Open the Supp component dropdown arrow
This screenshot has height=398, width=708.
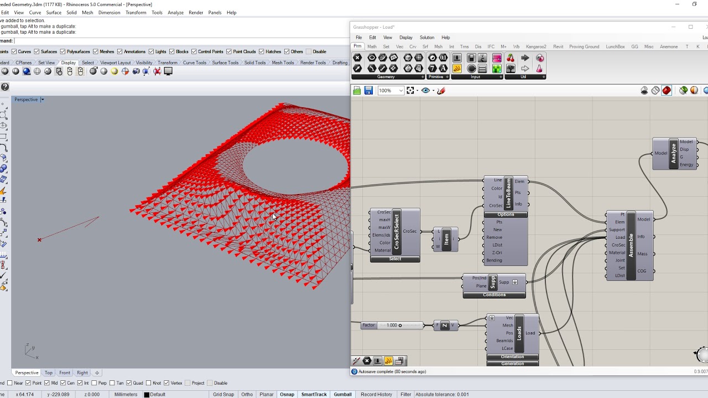coord(515,282)
